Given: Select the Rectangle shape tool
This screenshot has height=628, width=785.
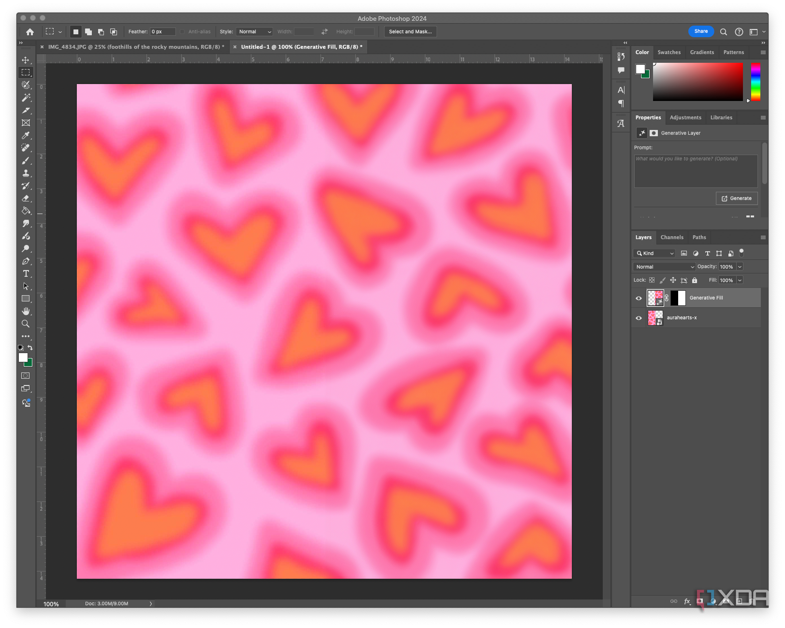Looking at the screenshot, I should coord(26,299).
